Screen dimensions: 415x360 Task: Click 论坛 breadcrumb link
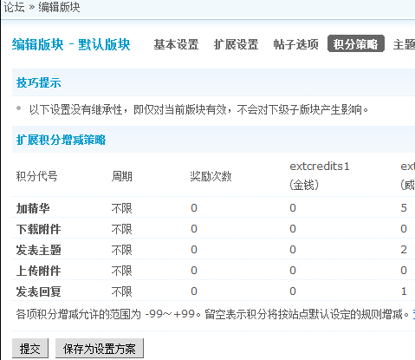[x=14, y=7]
